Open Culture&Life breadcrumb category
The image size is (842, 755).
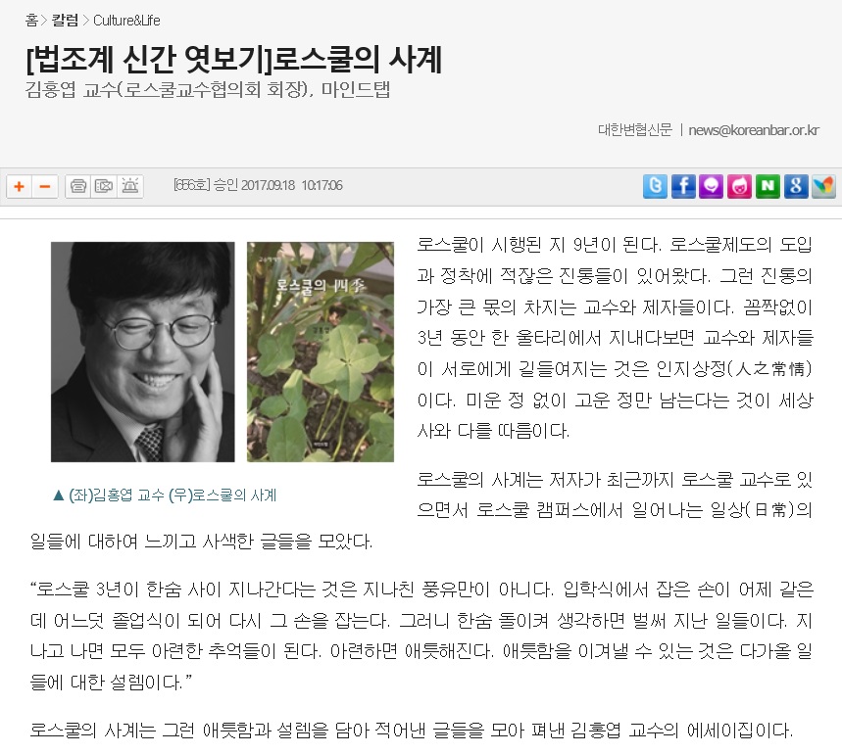pos(126,21)
